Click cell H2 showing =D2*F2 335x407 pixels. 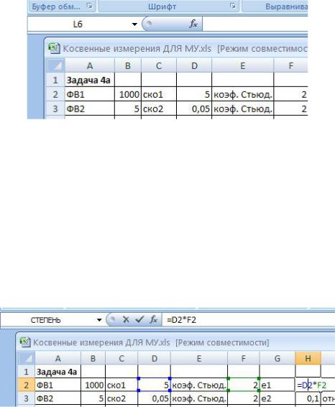(311, 385)
